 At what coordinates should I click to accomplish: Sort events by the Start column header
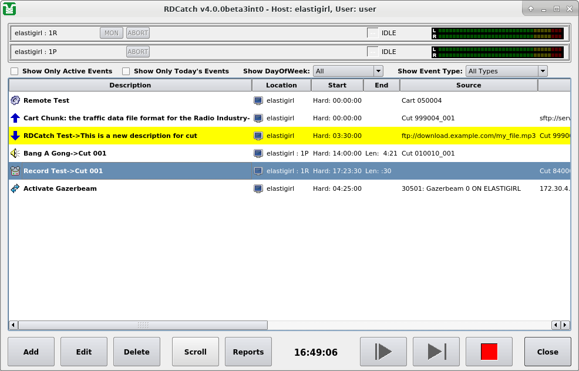point(337,85)
